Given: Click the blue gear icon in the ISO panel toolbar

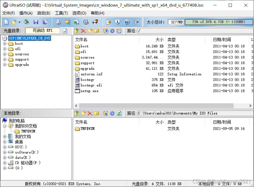Looking at the screenshot, I should click(x=112, y=31).
